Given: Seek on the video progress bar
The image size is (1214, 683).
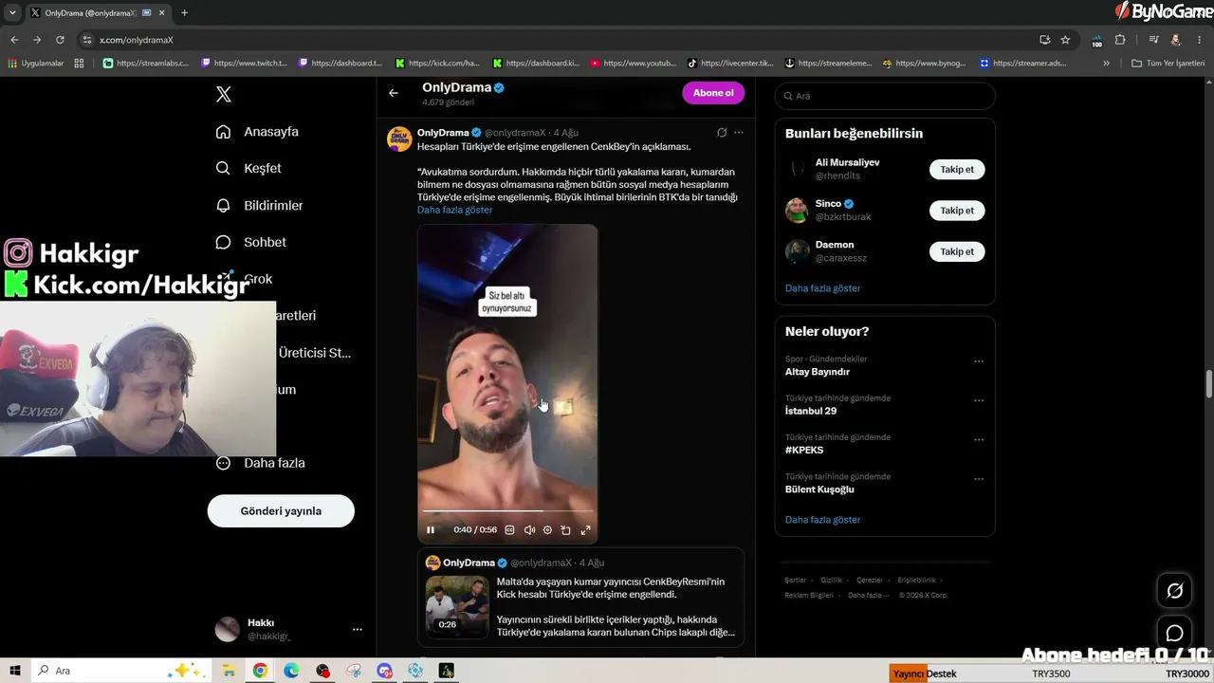Looking at the screenshot, I should (x=507, y=511).
